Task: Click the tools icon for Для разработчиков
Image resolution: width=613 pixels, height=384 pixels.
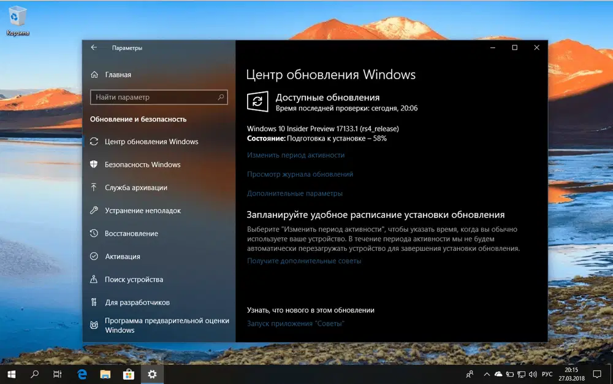Action: pyautogui.click(x=94, y=302)
